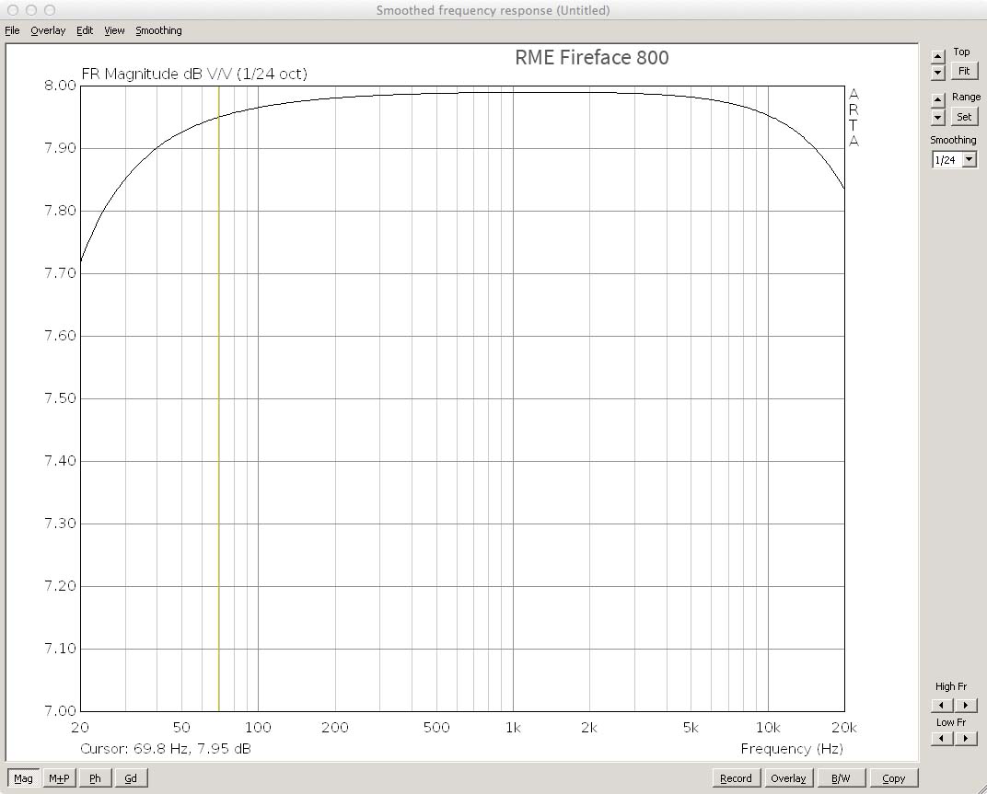Zoom the window with green button
This screenshot has height=794, width=987.
[x=51, y=10]
